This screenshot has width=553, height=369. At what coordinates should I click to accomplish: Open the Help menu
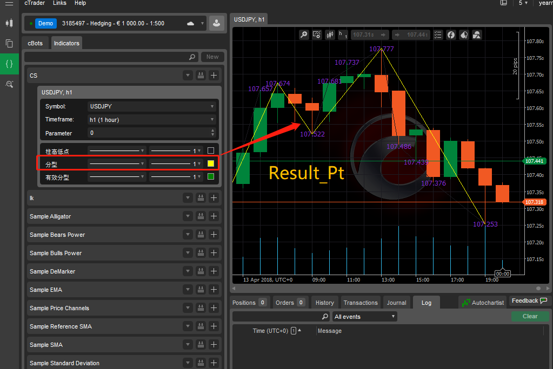point(80,3)
